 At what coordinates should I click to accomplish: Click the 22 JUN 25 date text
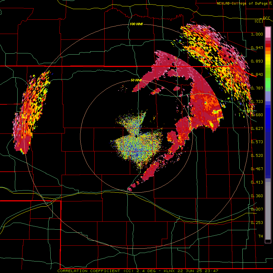click(x=190, y=271)
